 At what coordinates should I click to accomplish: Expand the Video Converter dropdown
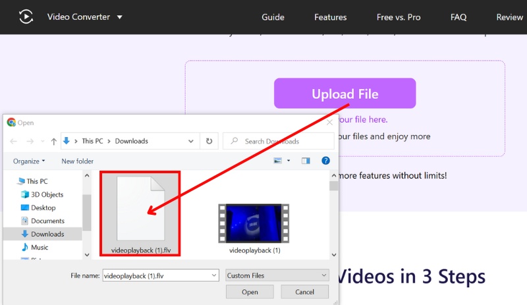click(119, 17)
